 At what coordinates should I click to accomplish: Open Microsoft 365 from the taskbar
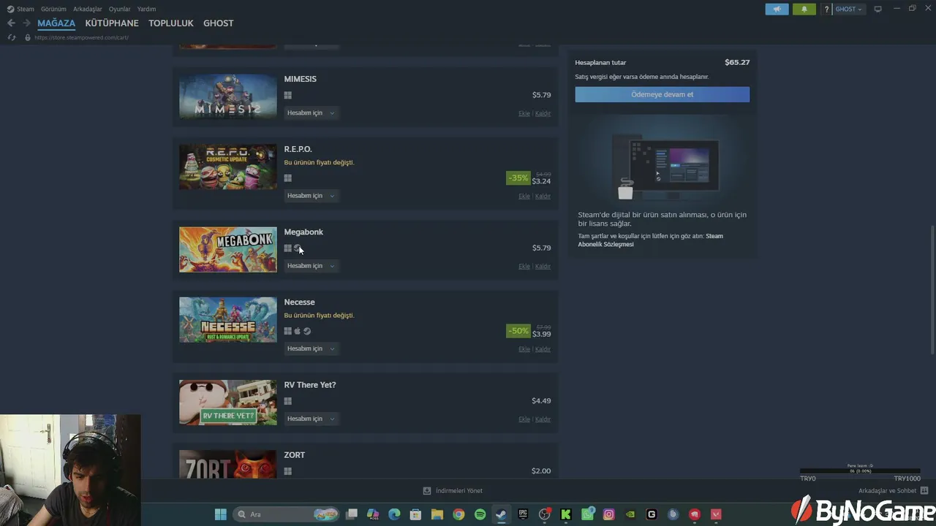373,514
